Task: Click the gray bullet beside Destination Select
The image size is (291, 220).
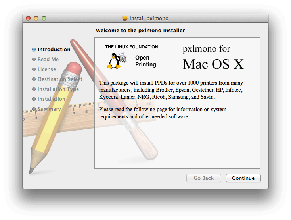Action: (x=34, y=79)
